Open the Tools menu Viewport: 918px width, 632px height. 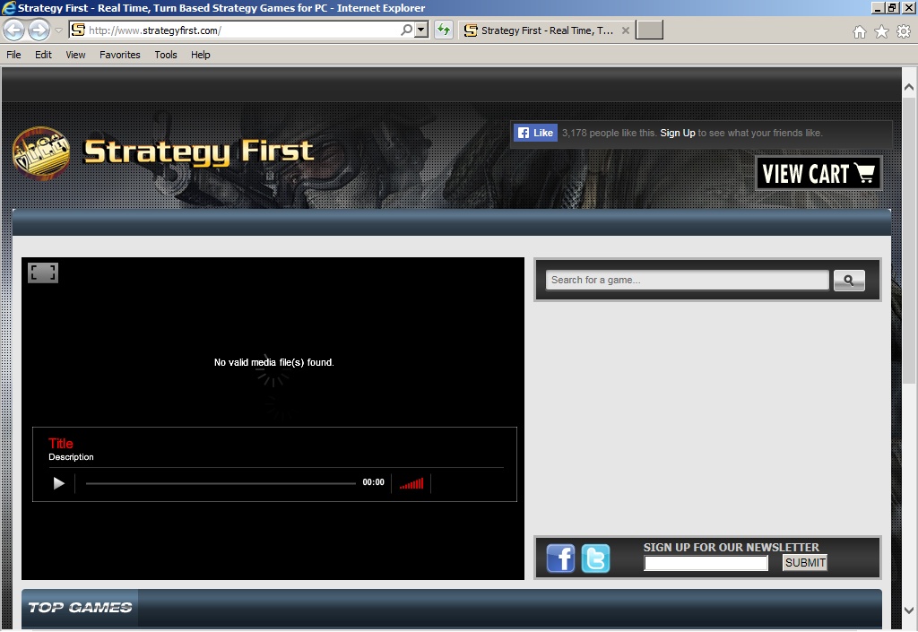(x=166, y=55)
